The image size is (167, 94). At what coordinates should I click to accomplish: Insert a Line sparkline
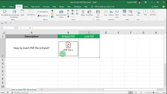(x=105, y=13)
